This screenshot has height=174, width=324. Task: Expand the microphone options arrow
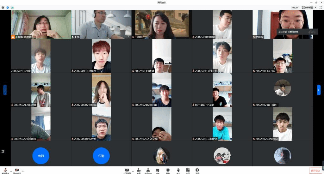click(x=11, y=171)
